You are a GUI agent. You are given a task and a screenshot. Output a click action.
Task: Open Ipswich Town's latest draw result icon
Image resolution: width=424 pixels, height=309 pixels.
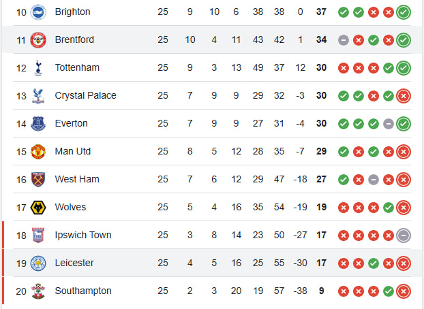(404, 235)
